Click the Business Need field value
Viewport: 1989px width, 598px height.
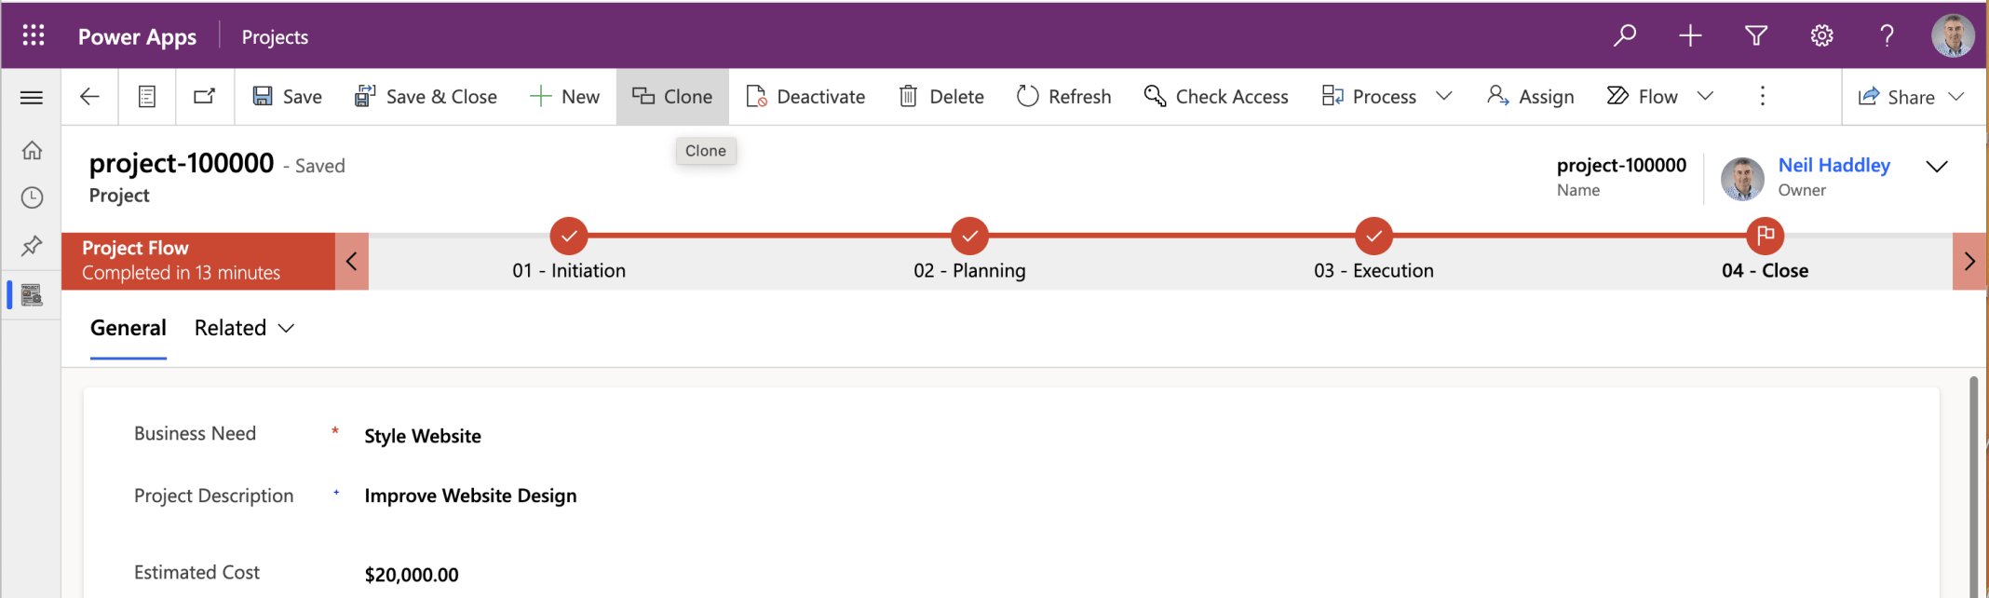[x=423, y=436]
